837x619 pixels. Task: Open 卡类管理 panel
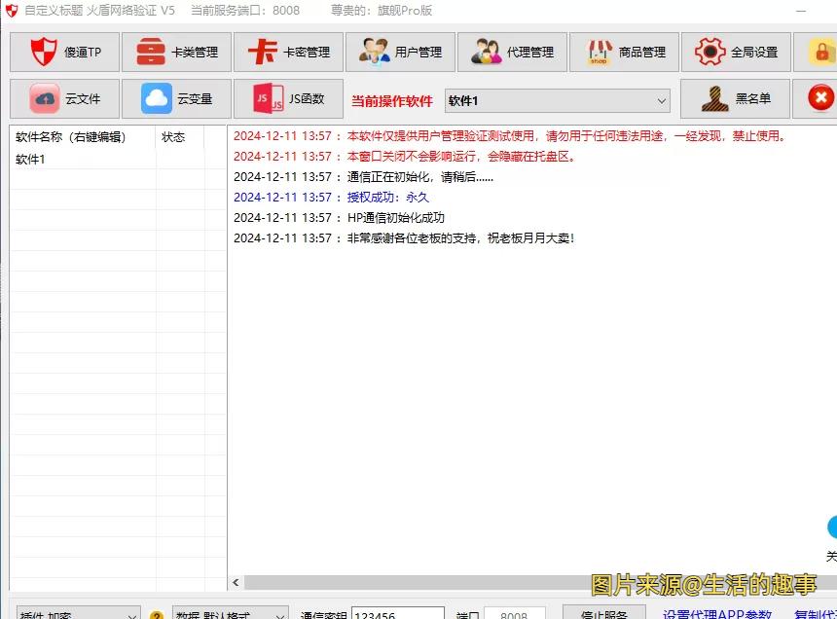(x=176, y=53)
